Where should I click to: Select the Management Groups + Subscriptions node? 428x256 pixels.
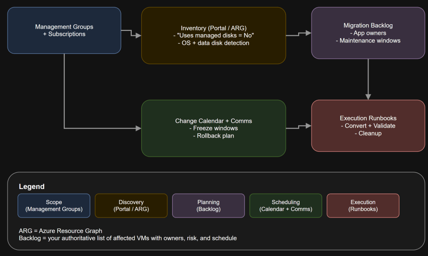coord(64,30)
